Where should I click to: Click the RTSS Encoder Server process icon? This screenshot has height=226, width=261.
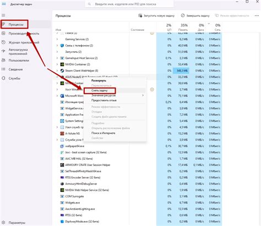pyautogui.click(x=62, y=177)
